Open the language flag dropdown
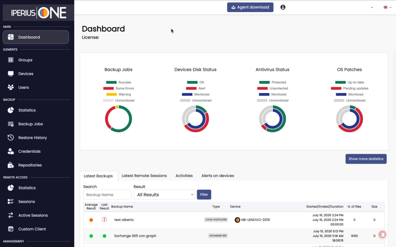The image size is (396, 247). pos(387,7)
